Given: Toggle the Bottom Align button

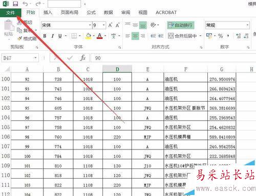Looking at the screenshot, I should click(143, 25).
